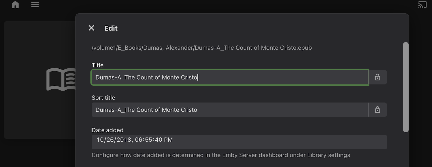The image size is (432, 167).
Task: Open the cast to device icon
Action: [x=422, y=5]
